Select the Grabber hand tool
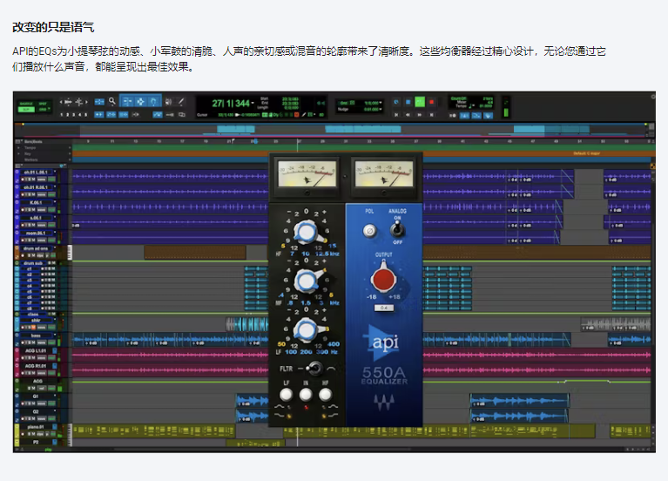This screenshot has height=481, width=668. coord(154,101)
